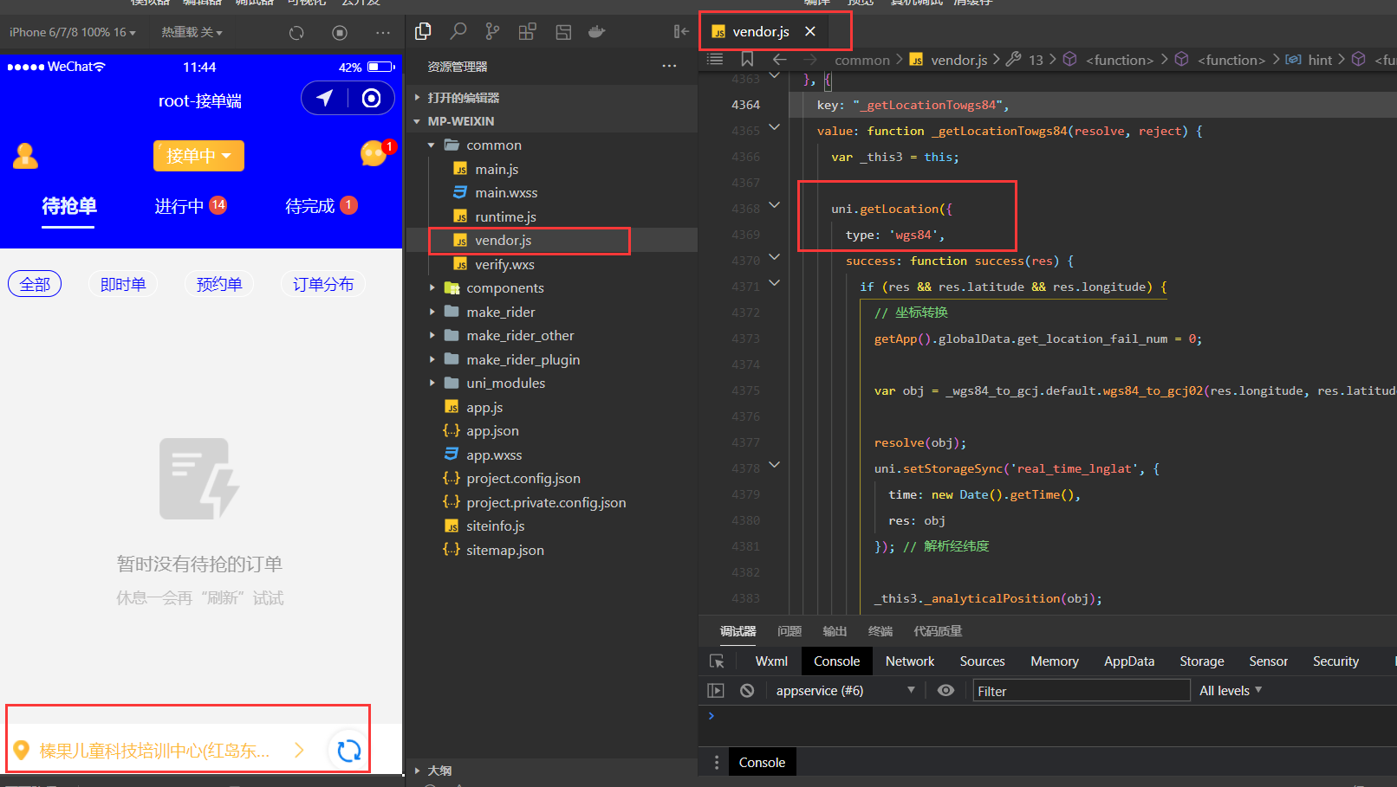Screen dimensions: 1397x787
Task: Tap the 全部 filter button
Action: pyautogui.click(x=35, y=284)
